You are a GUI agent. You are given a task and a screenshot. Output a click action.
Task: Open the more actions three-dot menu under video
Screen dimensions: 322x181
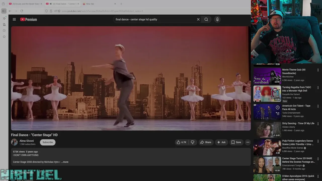(248, 142)
